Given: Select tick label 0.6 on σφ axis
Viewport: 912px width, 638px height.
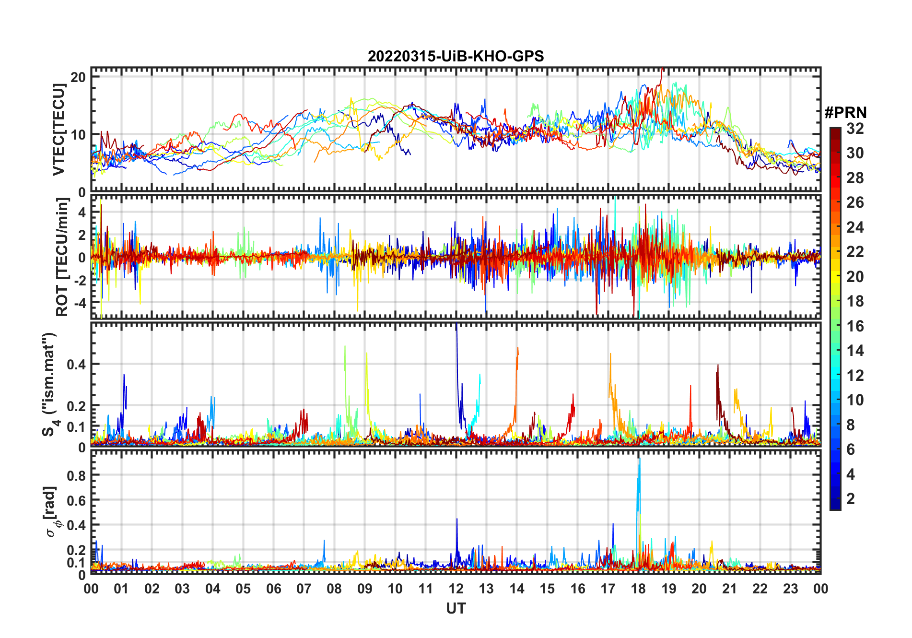Looking at the screenshot, I should [x=77, y=500].
